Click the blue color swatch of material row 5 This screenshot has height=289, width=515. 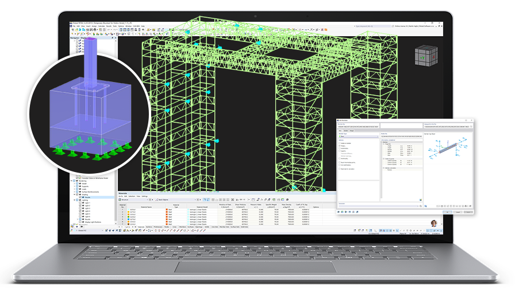128,219
